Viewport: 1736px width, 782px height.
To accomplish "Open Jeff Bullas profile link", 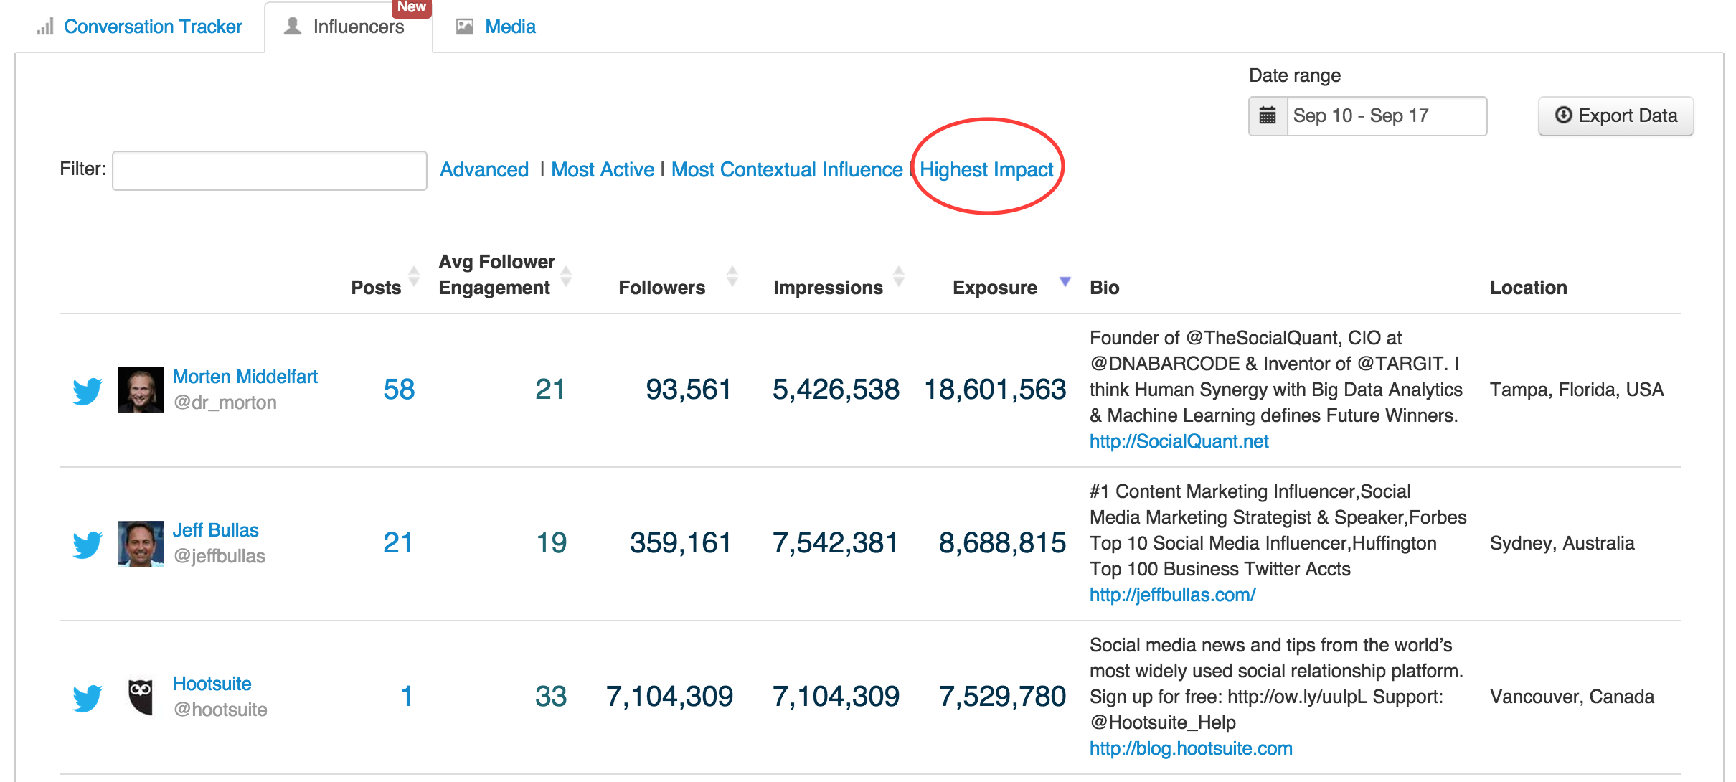I will coord(215,530).
